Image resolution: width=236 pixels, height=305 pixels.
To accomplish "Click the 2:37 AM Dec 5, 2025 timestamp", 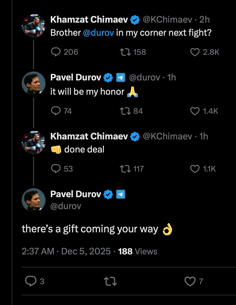I will [66, 251].
